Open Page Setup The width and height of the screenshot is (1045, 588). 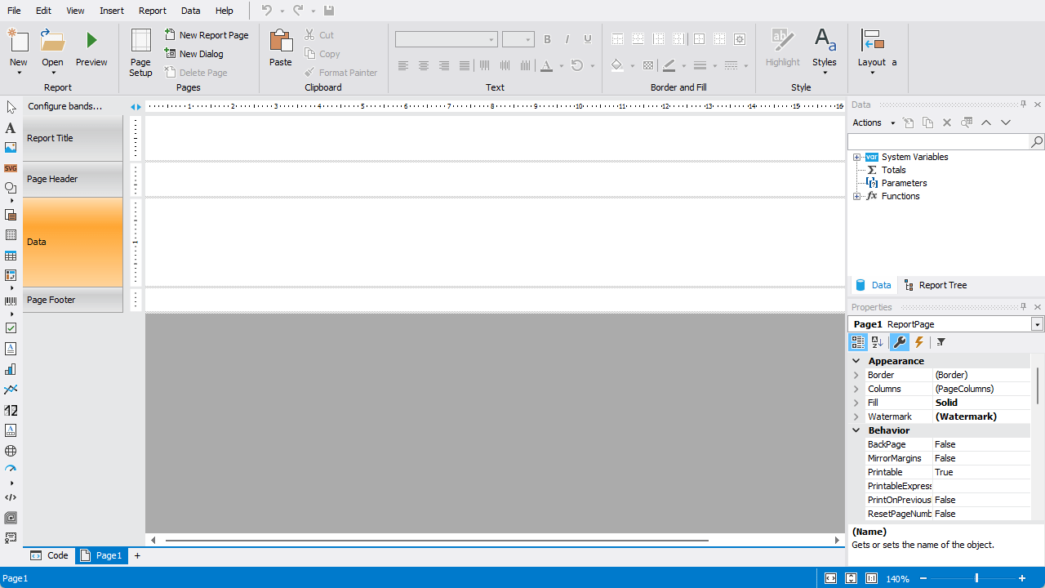click(140, 52)
